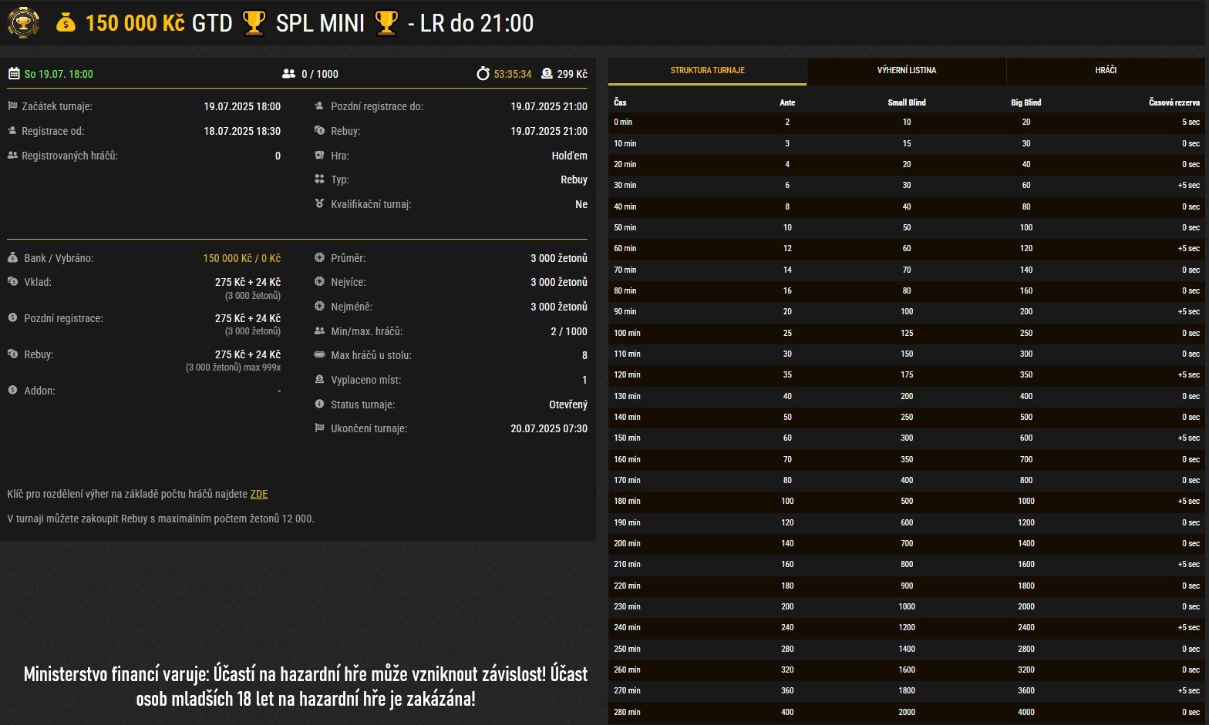Viewport: 1209px width, 725px height.
Task: Click the group icon beside Registrovaných hráčů
Action: coord(12,156)
